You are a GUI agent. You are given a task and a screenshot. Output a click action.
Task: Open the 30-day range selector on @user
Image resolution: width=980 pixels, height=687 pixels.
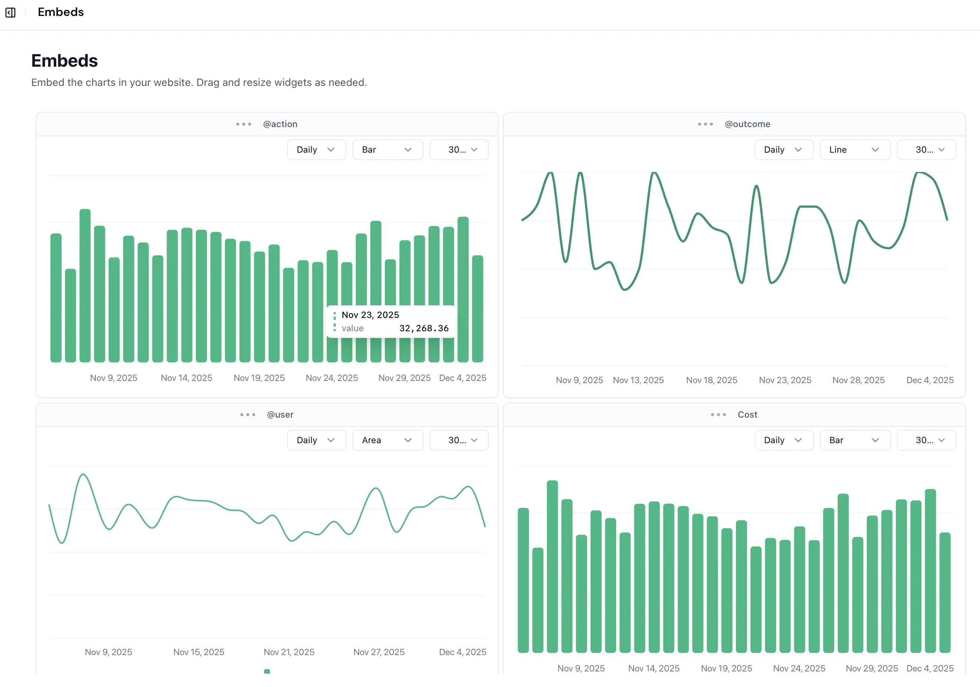[459, 440]
